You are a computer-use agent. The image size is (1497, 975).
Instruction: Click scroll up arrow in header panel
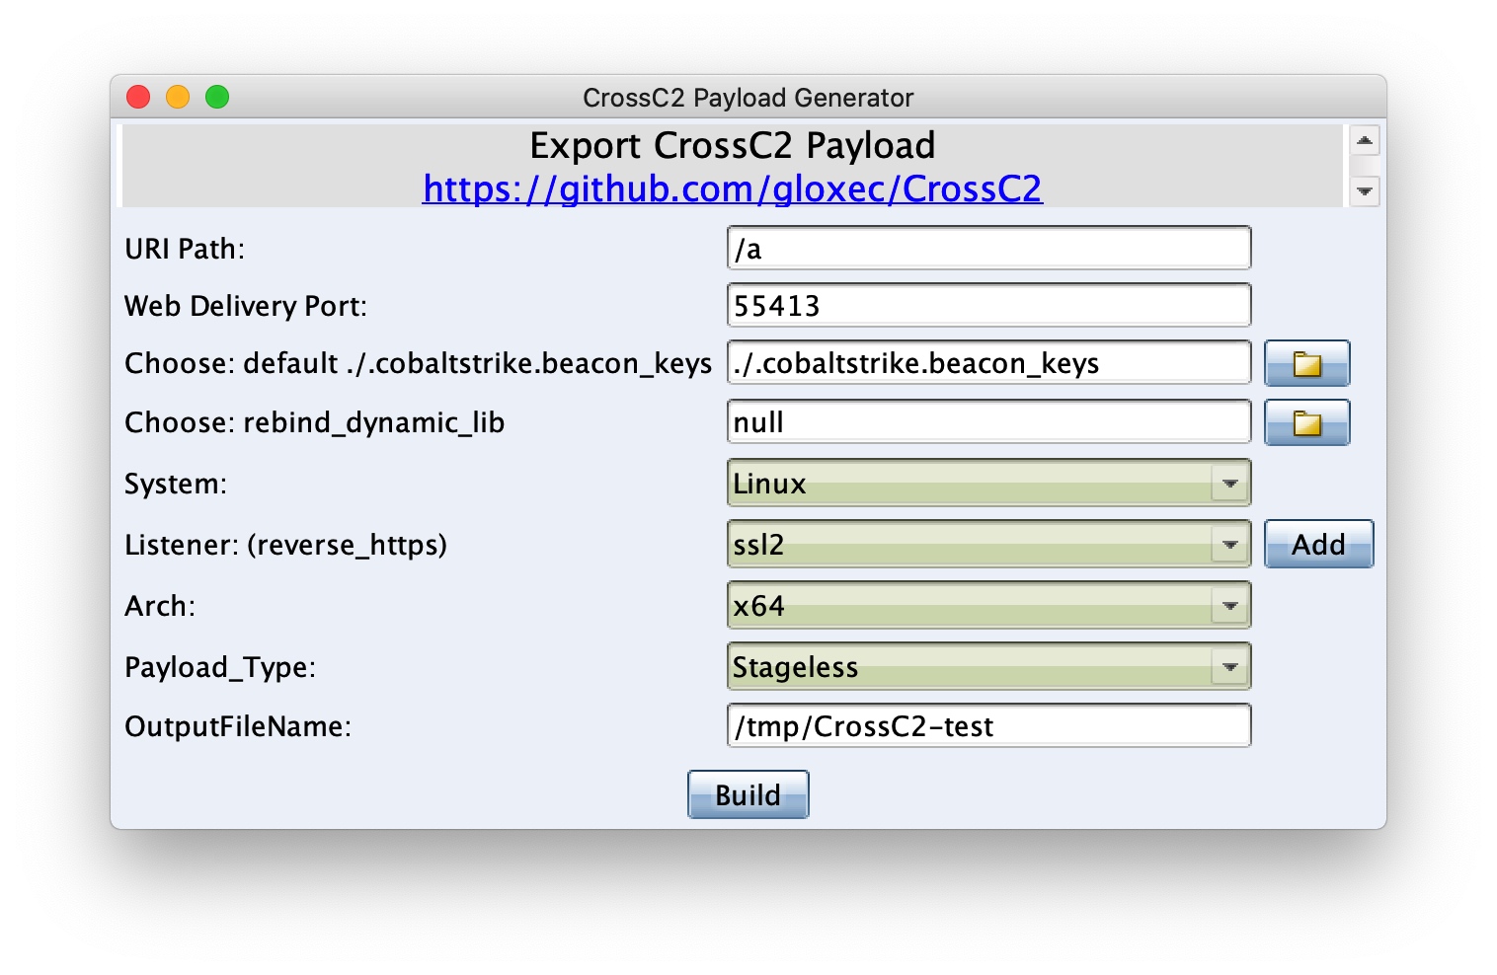(1365, 140)
